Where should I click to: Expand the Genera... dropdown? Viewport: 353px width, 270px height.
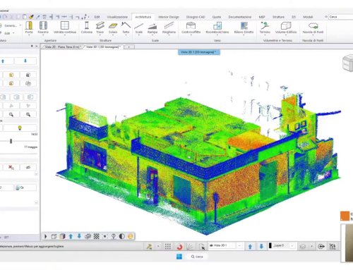20,25
